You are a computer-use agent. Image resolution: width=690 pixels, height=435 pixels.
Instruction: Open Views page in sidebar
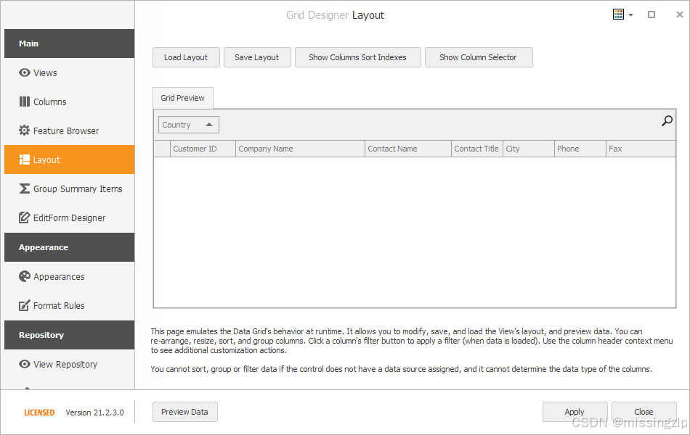click(x=70, y=72)
